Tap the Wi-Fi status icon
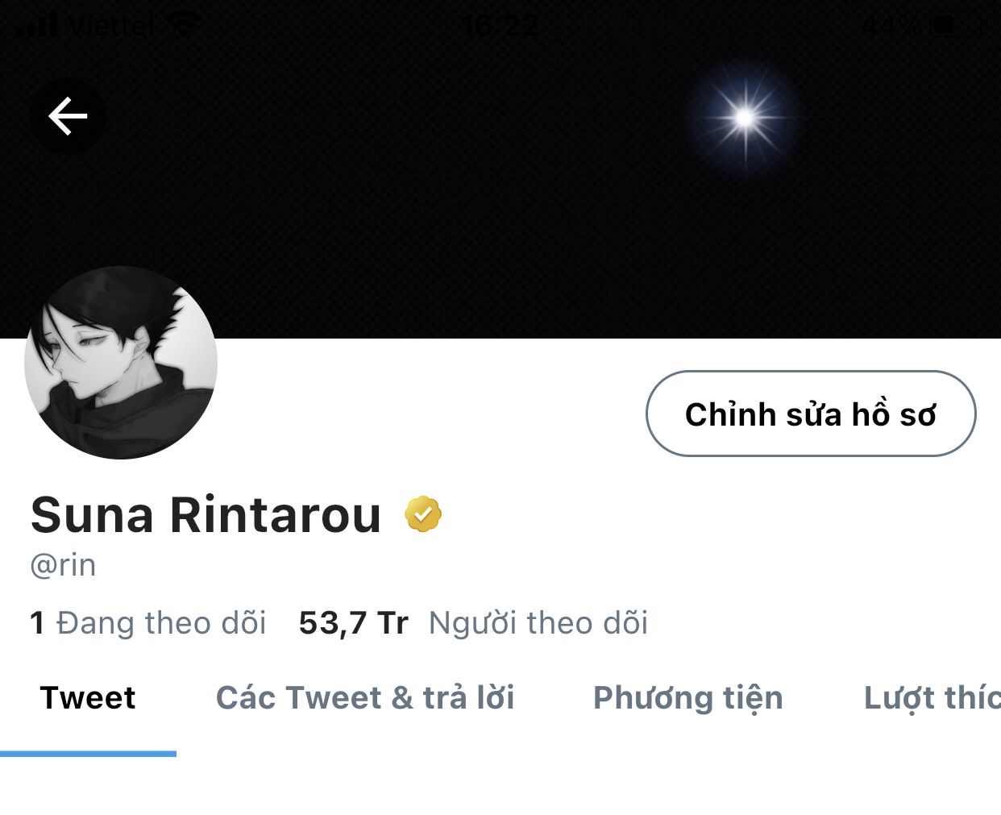This screenshot has height=815, width=1001. point(185,26)
